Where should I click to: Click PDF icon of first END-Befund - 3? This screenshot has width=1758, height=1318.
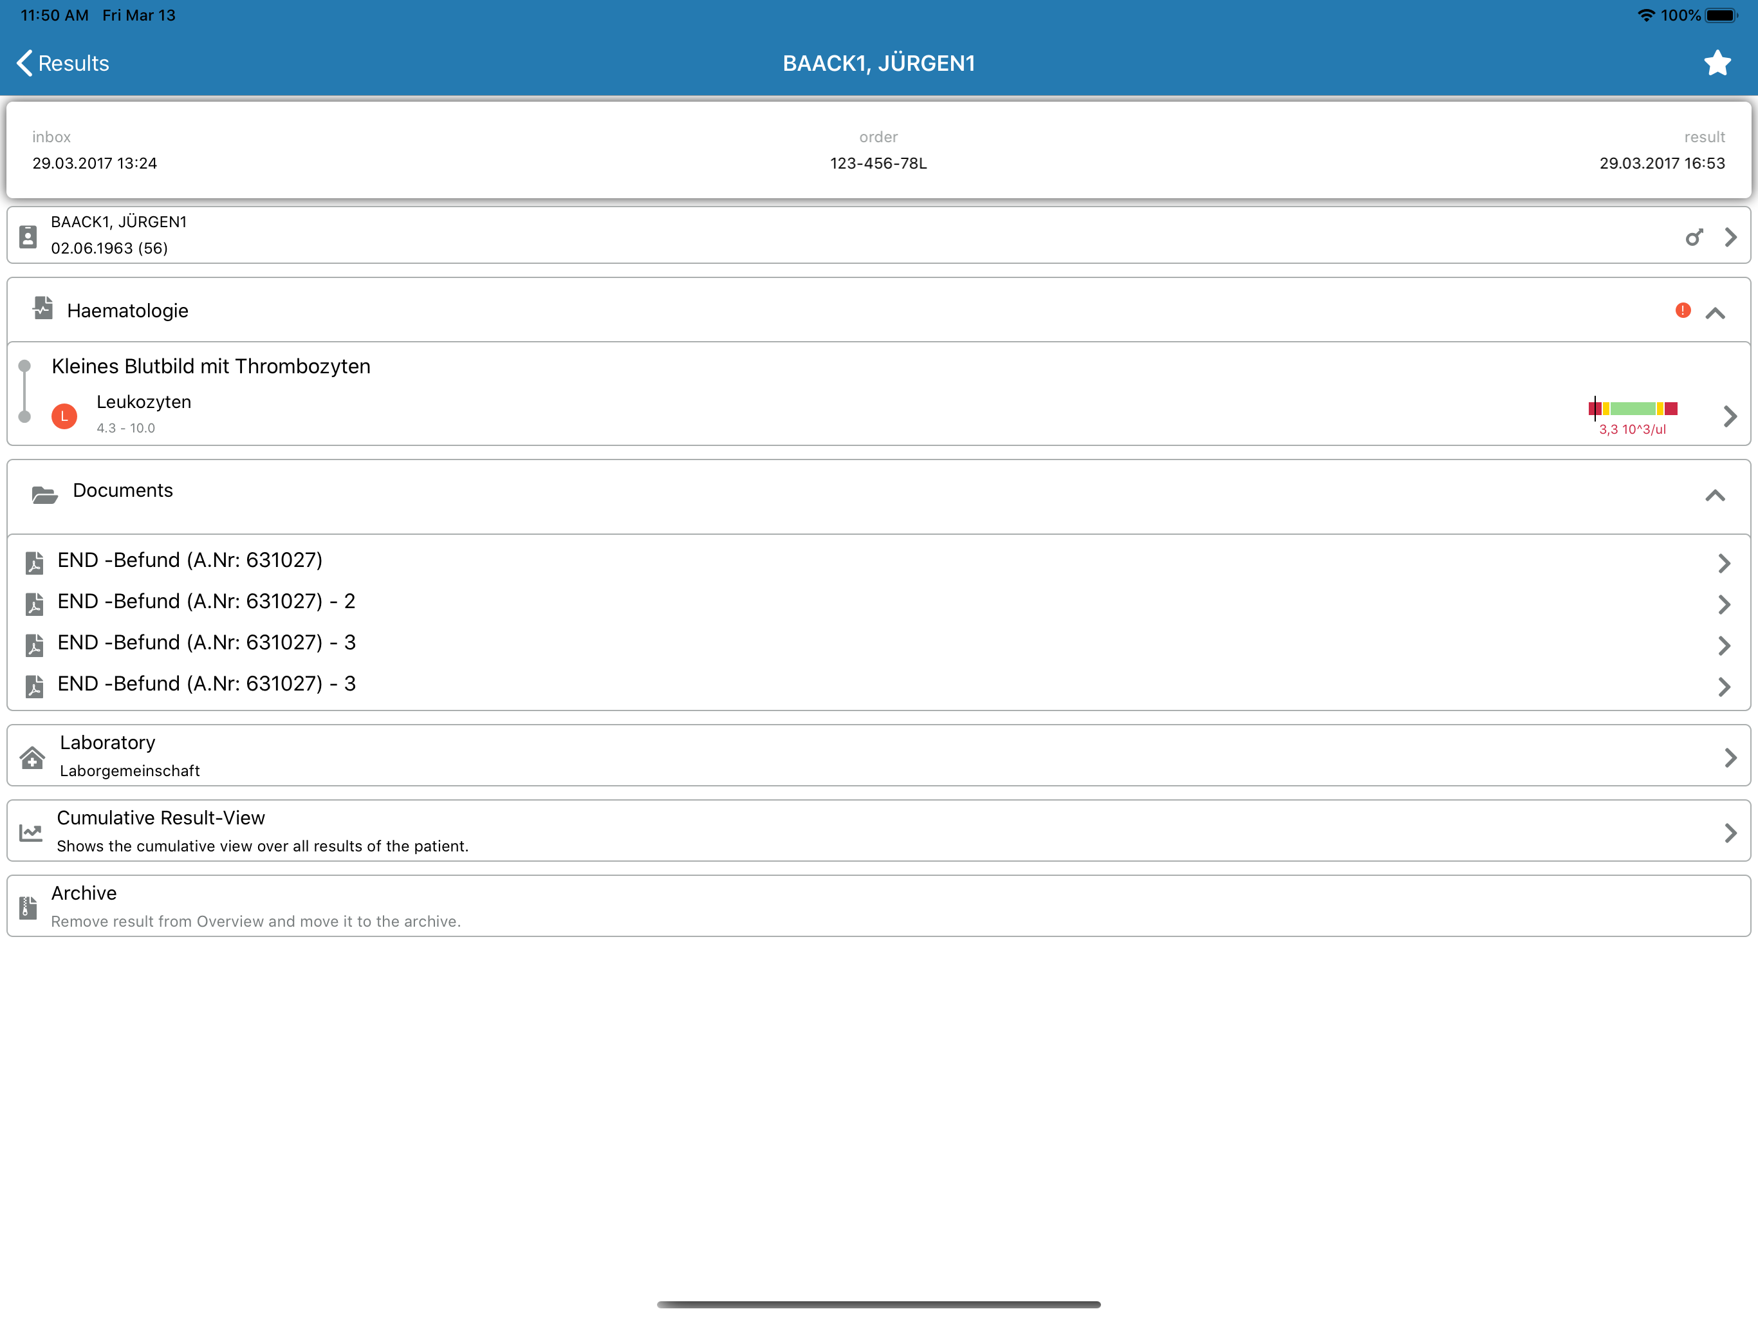34,645
